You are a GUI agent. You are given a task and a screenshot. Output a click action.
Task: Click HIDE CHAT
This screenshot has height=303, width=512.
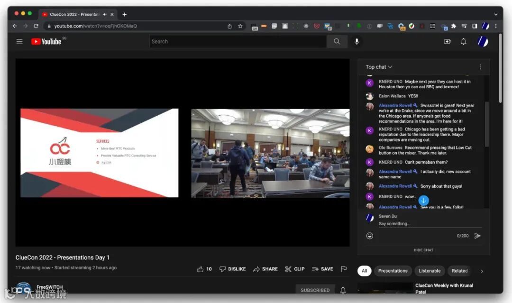pyautogui.click(x=423, y=250)
